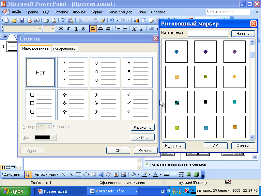Expand the Microsoft Office taskbar group arrow
Viewport: 261px width, 196px height.
(x=136, y=191)
